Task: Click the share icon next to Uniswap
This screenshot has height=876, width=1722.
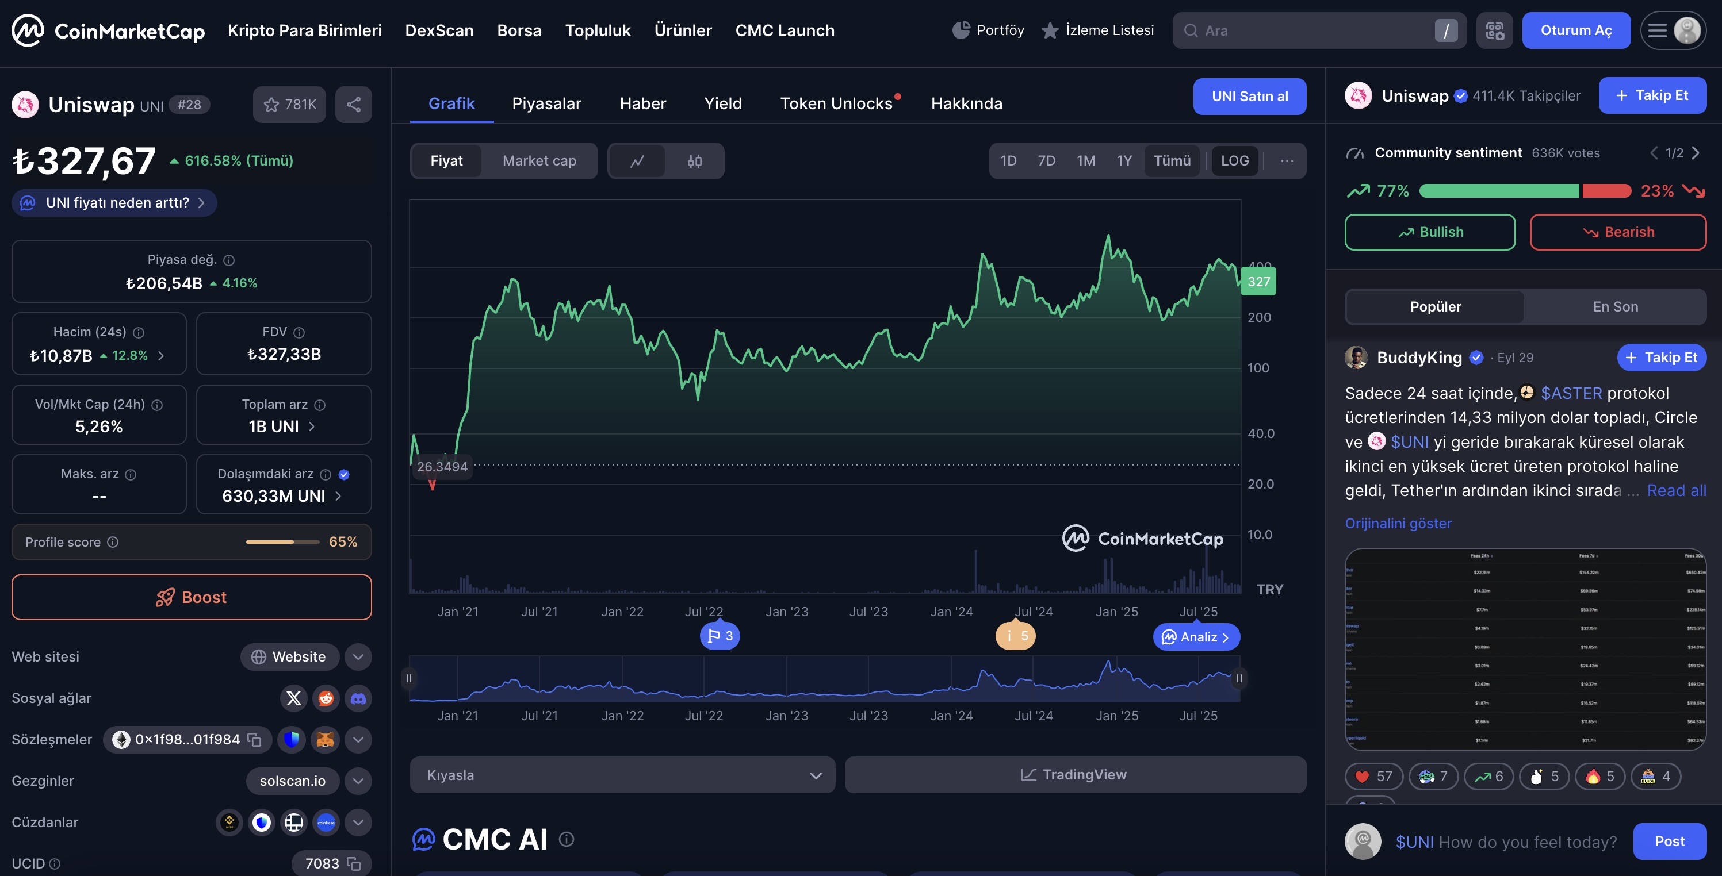Action: click(354, 104)
